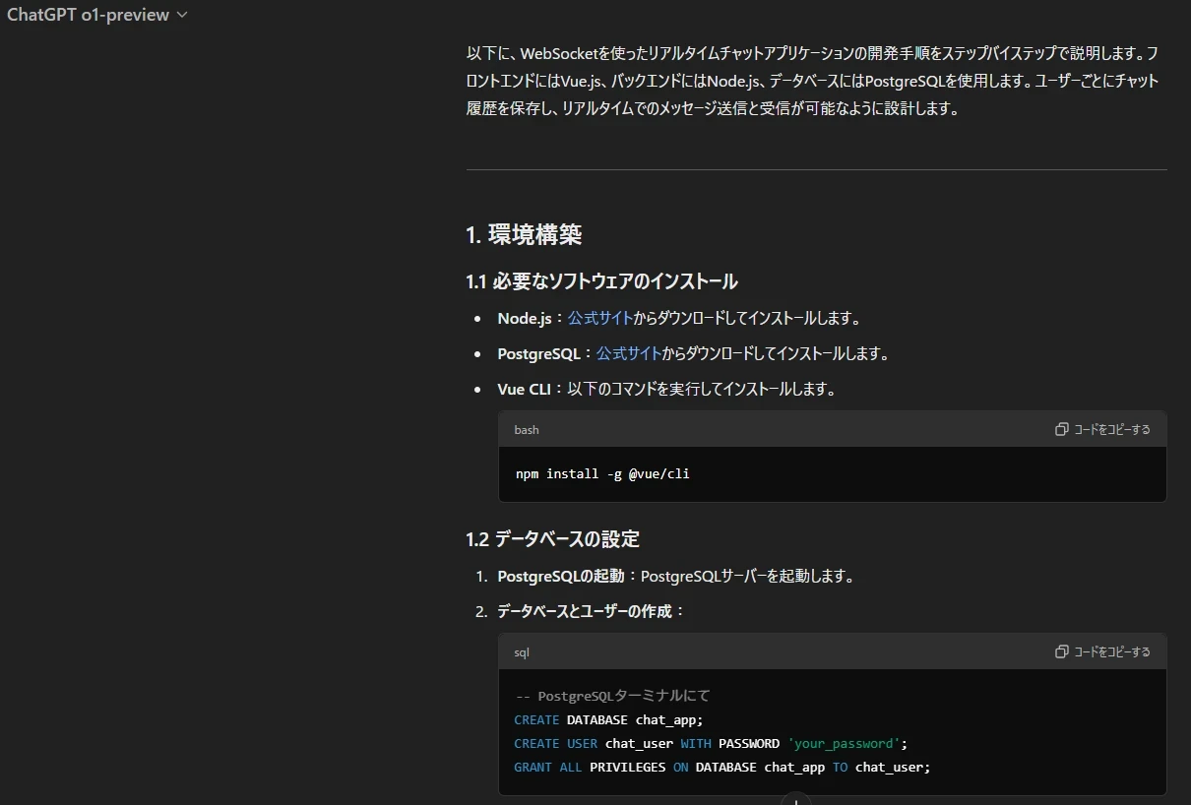1191x805 pixels.
Task: Copy the sql code block with コードをコピーする
Action: pos(1102,651)
